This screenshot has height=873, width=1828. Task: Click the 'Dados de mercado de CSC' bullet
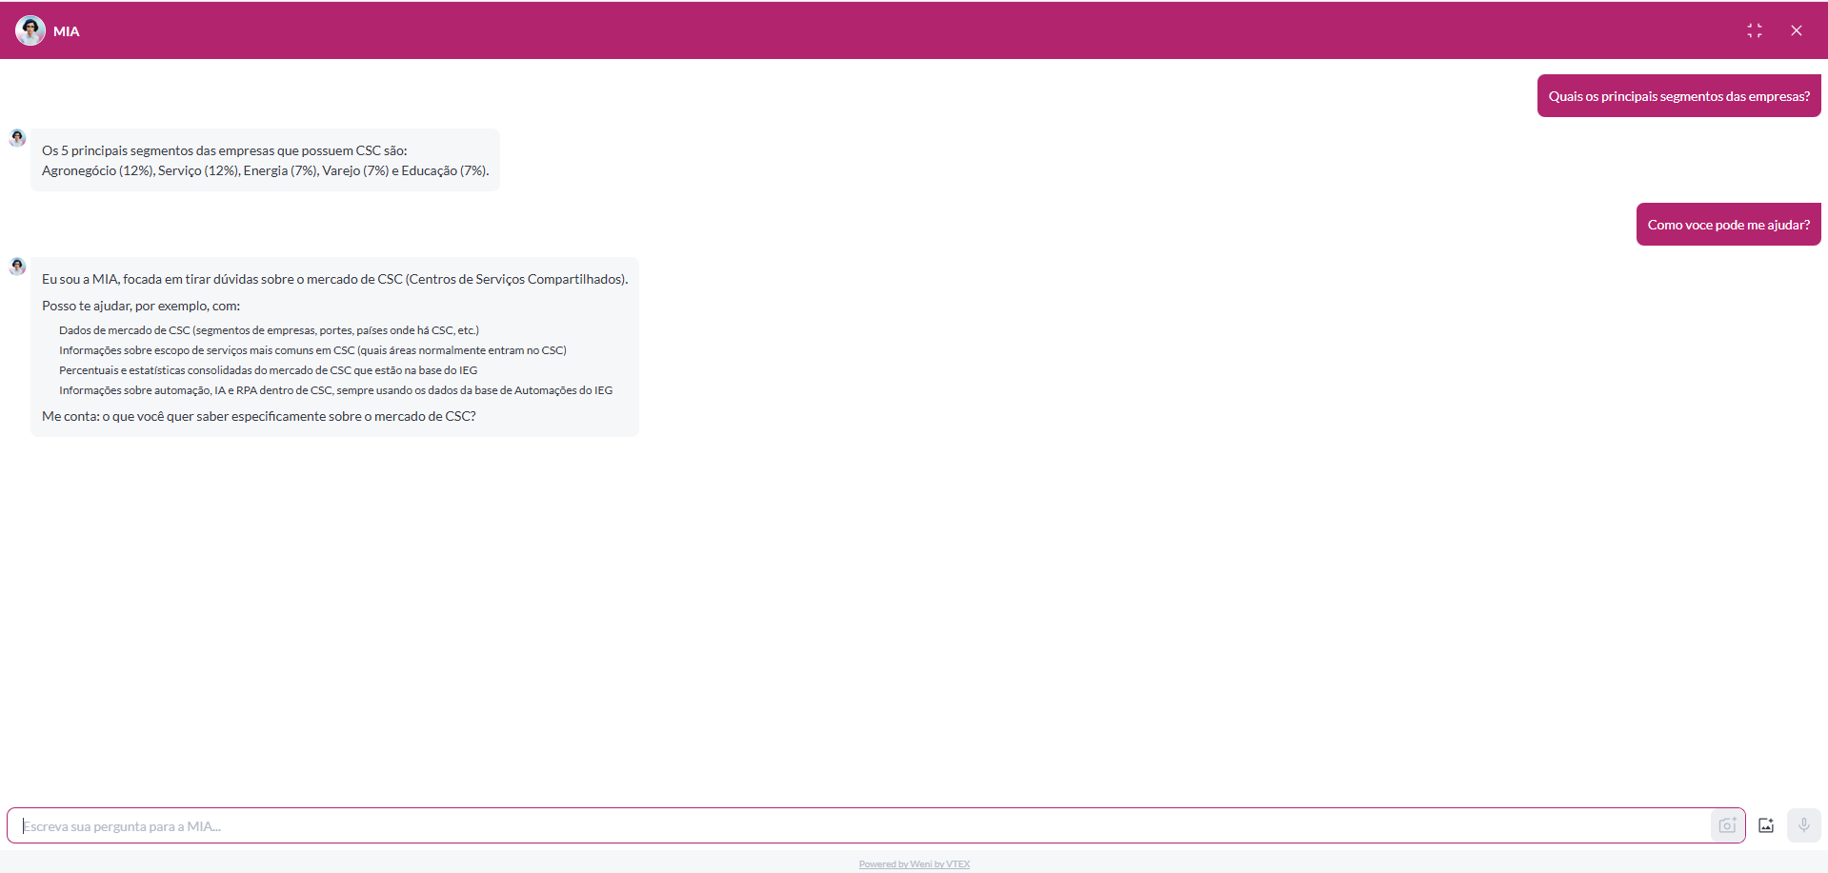point(269,330)
